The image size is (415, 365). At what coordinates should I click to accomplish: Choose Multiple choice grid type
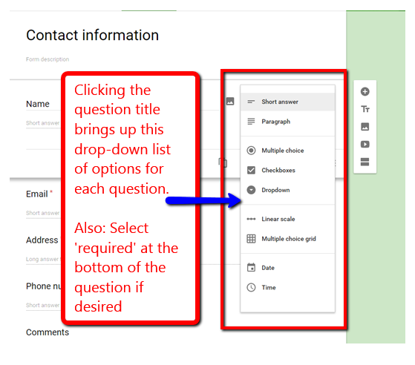coord(287,239)
